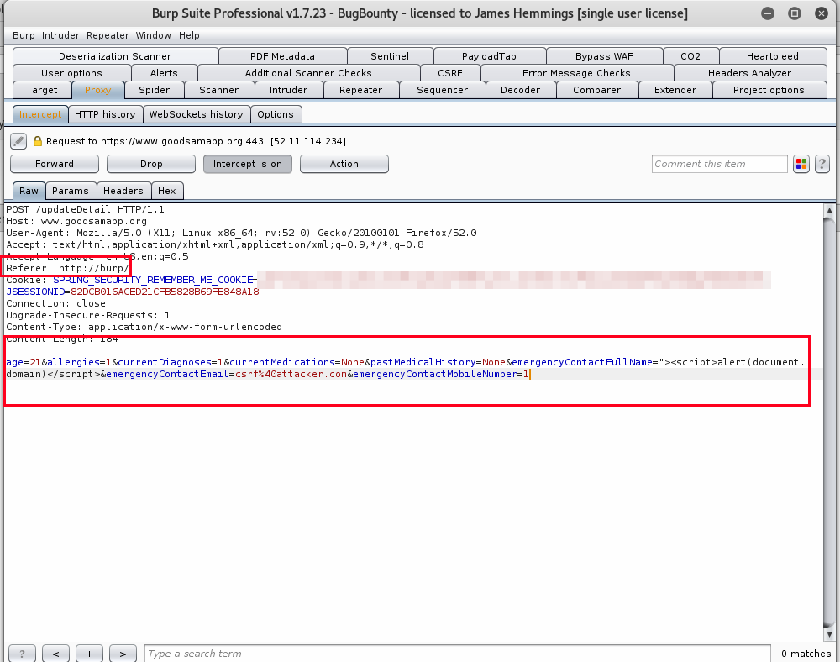Click the plus search options button
840x662 pixels.
click(90, 654)
